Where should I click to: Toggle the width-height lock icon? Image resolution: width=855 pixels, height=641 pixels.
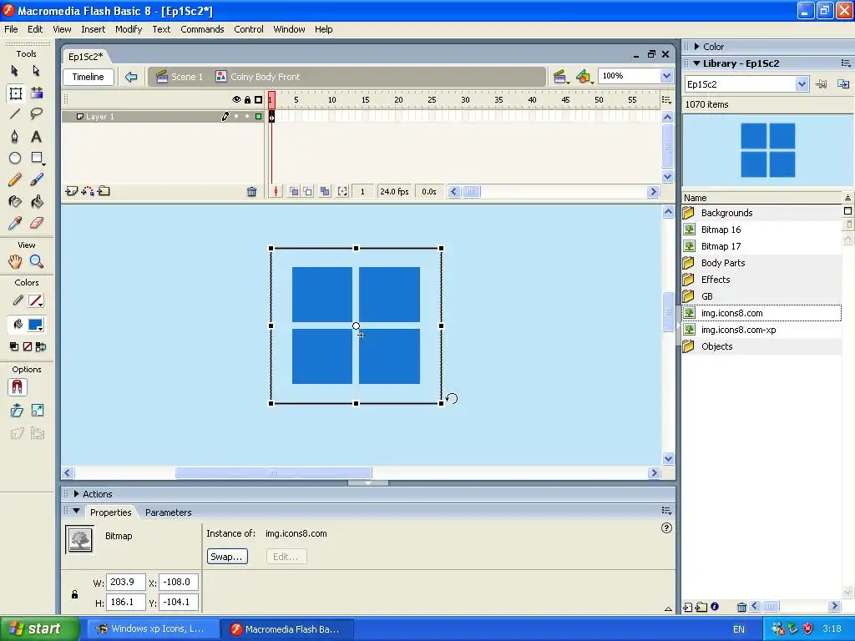click(74, 594)
